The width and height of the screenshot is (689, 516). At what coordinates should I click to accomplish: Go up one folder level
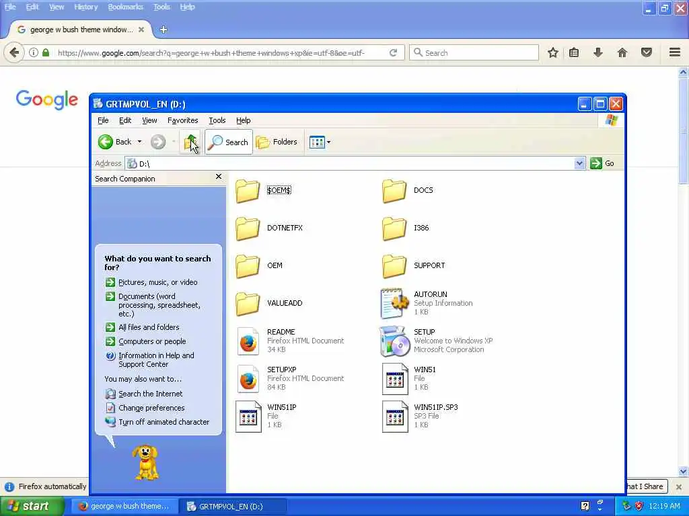pyautogui.click(x=190, y=142)
